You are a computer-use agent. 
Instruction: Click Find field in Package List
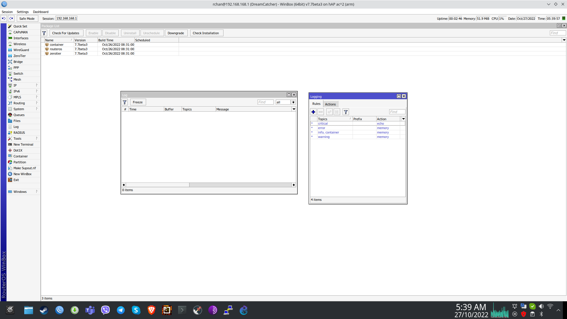[x=558, y=33]
